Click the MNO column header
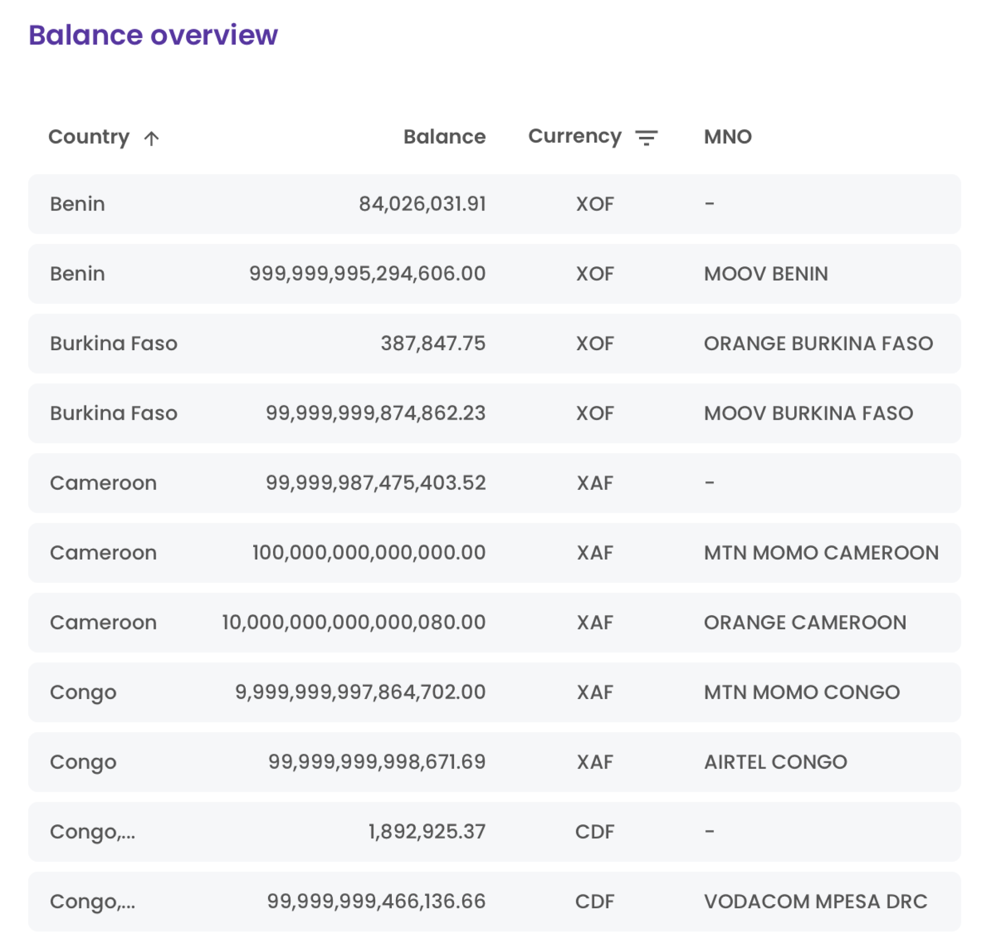This screenshot has height=938, width=996. 727,136
